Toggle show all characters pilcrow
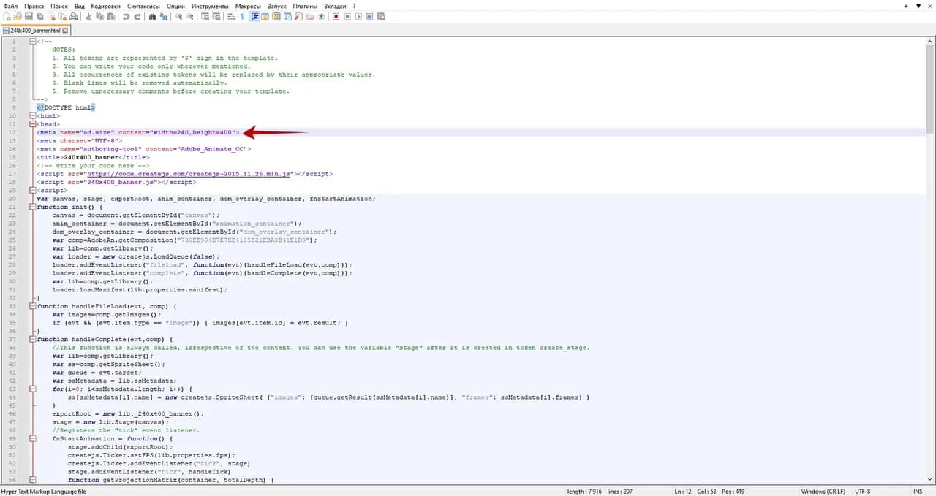 click(244, 17)
